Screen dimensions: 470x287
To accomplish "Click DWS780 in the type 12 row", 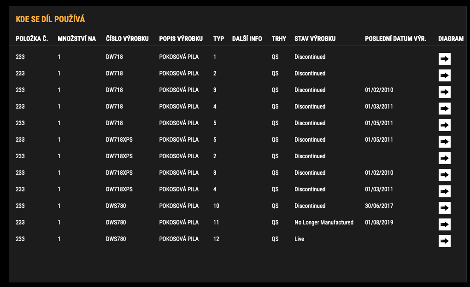I will 116,239.
